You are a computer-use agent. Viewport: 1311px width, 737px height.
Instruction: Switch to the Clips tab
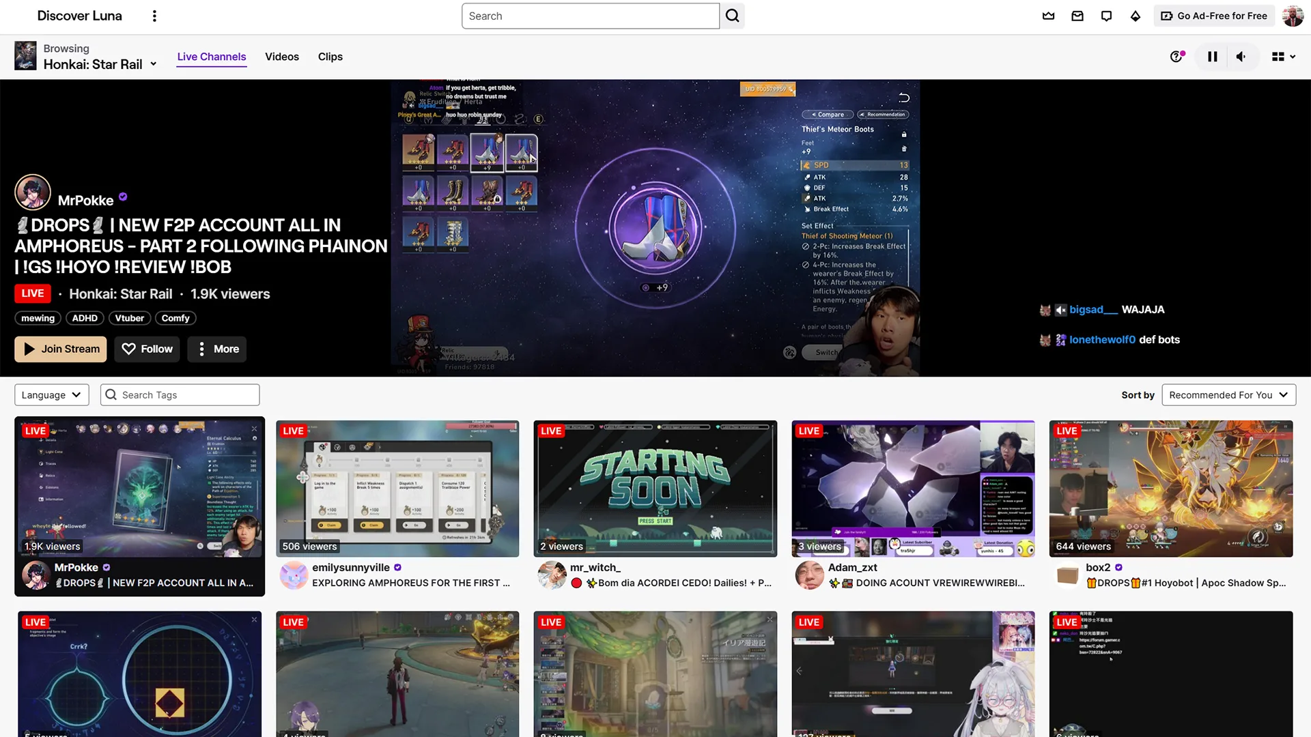[x=330, y=57]
